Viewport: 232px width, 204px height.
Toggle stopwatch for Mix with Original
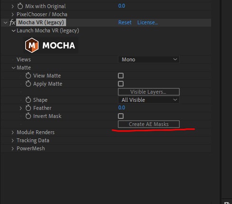[20, 6]
